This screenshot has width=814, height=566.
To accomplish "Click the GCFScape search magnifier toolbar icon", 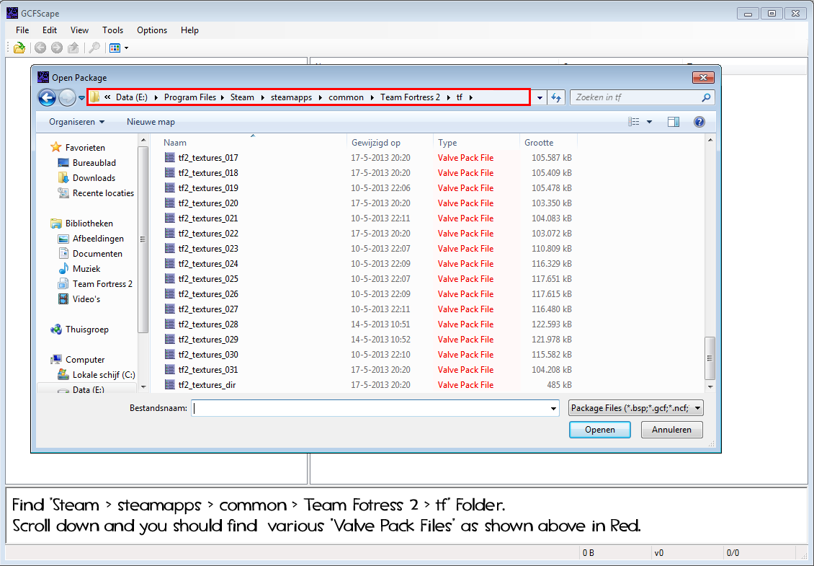I will point(94,48).
